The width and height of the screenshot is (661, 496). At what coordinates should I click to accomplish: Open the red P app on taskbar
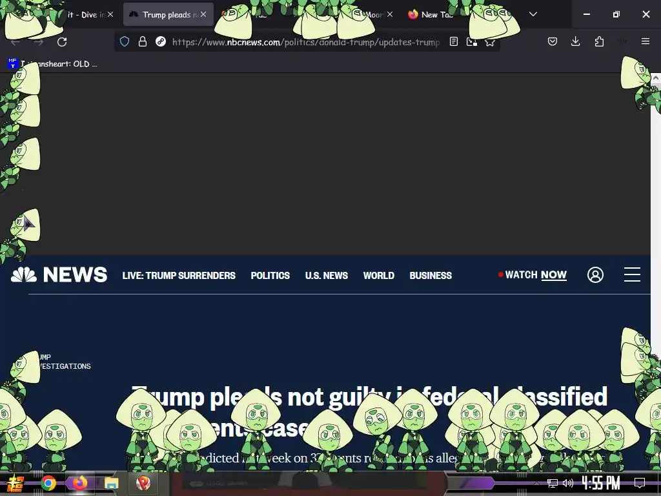(x=143, y=483)
